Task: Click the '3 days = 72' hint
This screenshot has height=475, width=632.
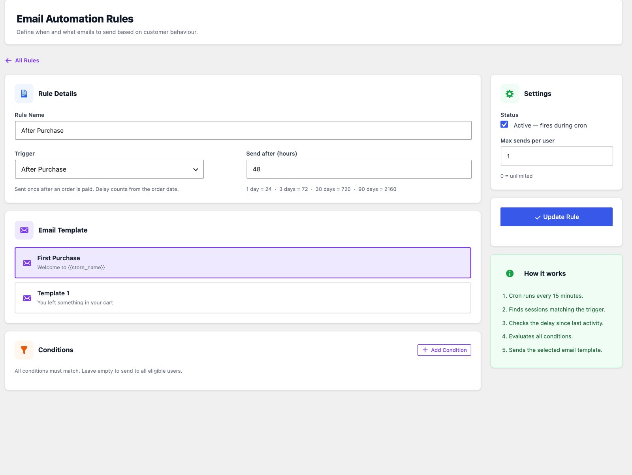Action: point(293,189)
